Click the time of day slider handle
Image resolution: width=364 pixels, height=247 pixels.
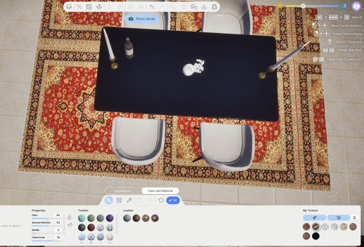pyautogui.click(x=303, y=6)
